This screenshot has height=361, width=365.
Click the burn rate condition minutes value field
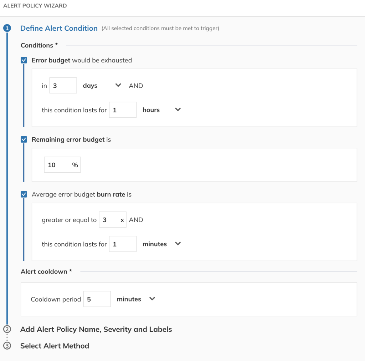point(123,244)
